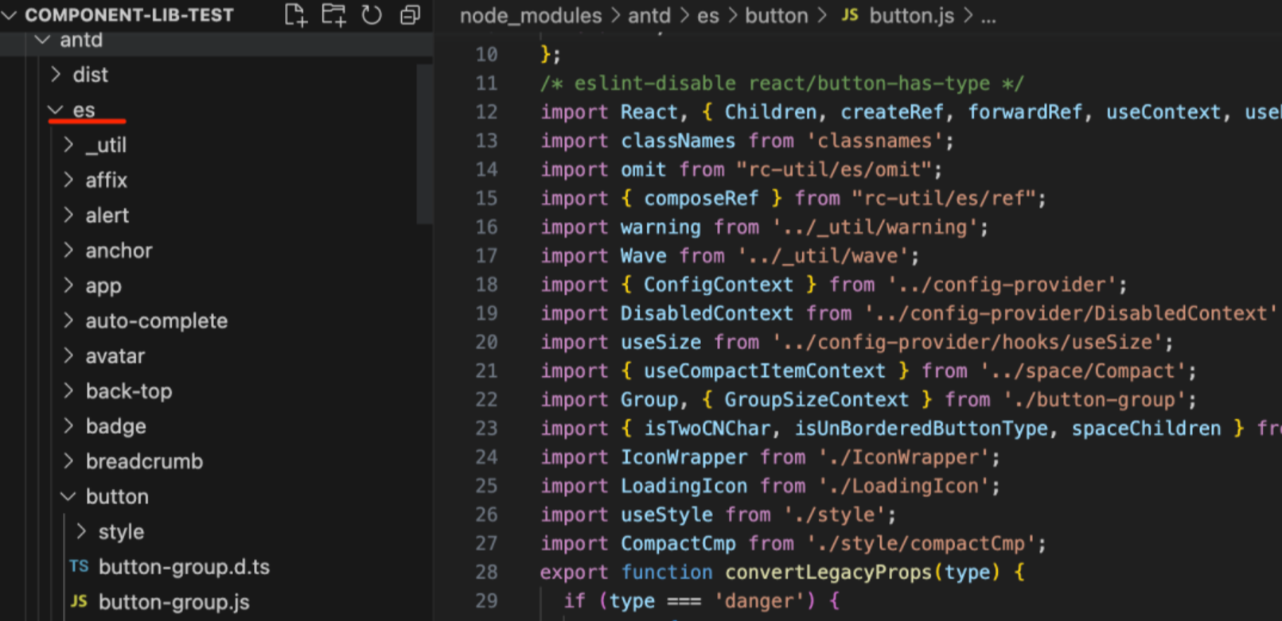The height and width of the screenshot is (621, 1282).
Task: Click JS icon of button-group.js
Action: 79,602
